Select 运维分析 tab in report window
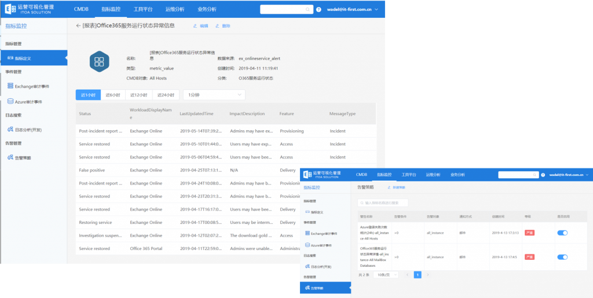Viewport: 593px width, 298px height. [175, 9]
